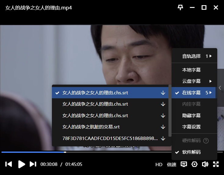The image size is (224, 175).
Task: Click the HD quality button
Action: [159, 165]
